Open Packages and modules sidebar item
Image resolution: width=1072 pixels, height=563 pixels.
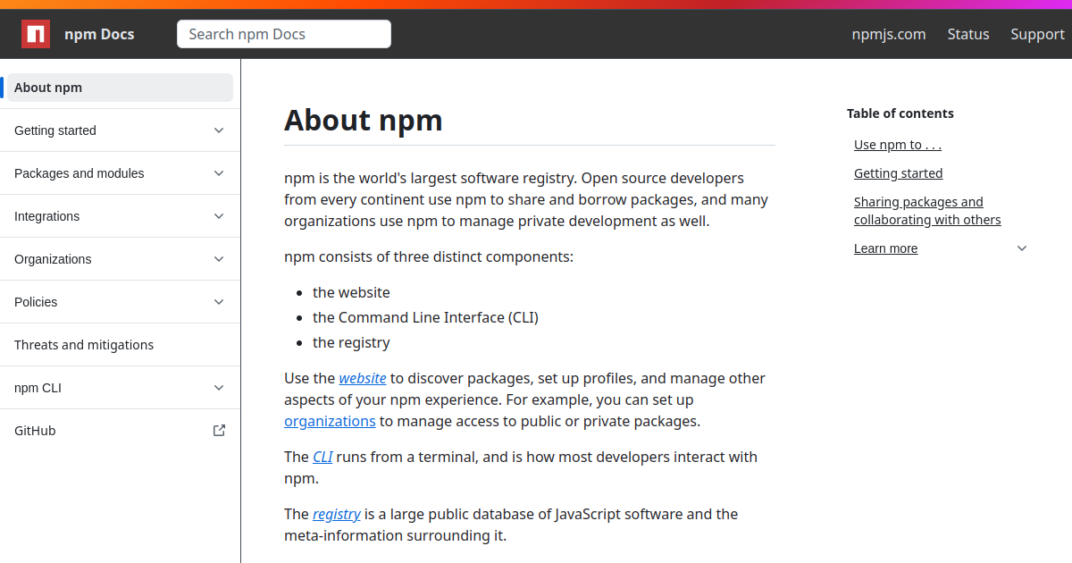pos(120,173)
